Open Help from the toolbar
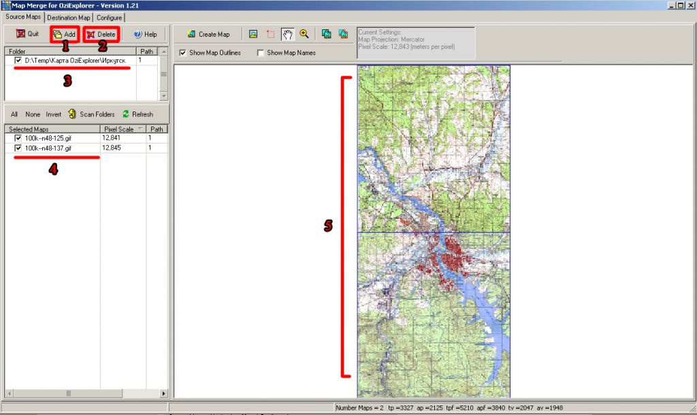Image resolution: width=697 pixels, height=415 pixels. [145, 34]
